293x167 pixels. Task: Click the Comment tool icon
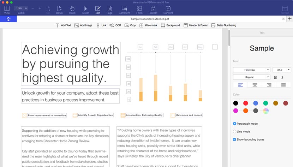(124, 10)
